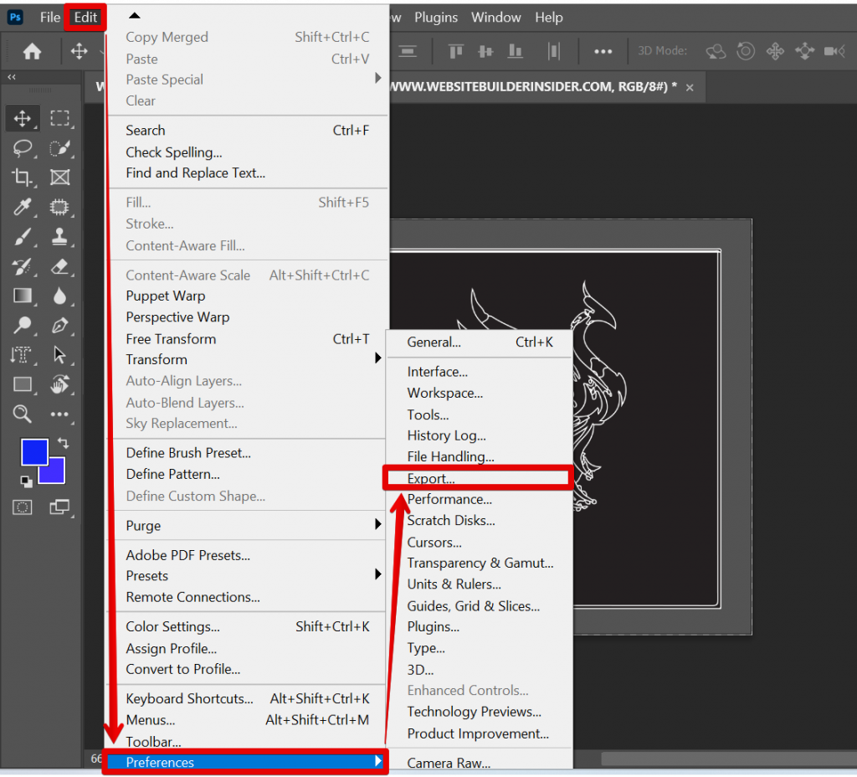Select the Gradient tool
Viewport: 857px width, 777px height.
[x=22, y=296]
